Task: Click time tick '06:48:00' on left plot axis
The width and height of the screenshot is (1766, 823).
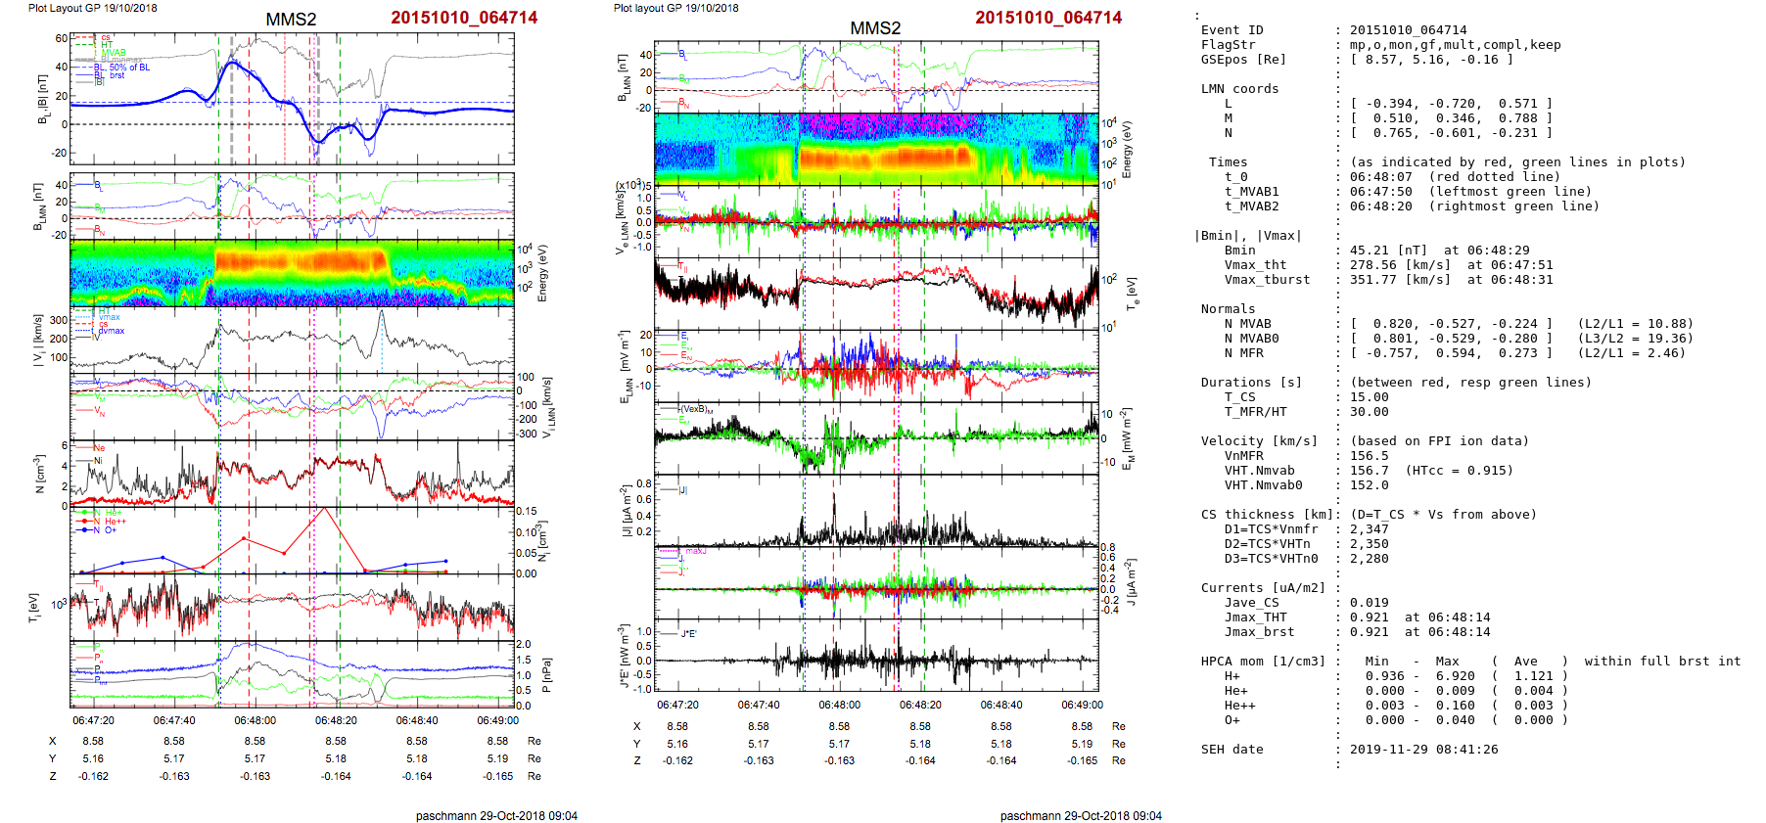Action: pyautogui.click(x=255, y=720)
